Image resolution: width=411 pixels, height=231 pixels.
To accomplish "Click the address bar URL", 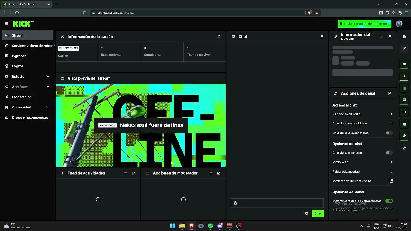I will (116, 13).
